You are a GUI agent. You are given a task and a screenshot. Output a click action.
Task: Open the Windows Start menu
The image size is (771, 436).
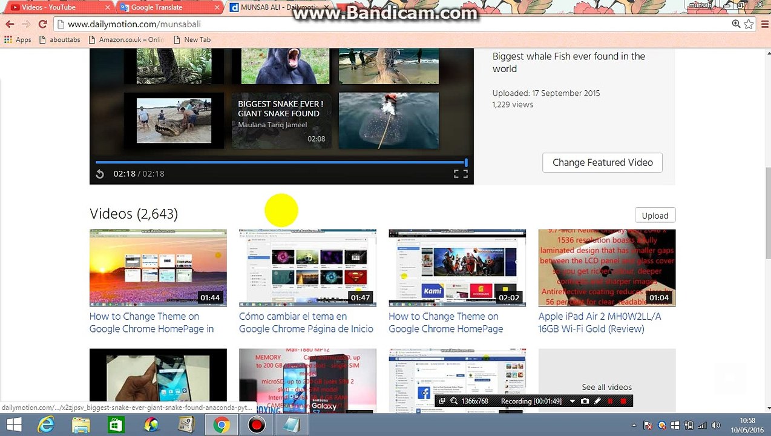click(x=13, y=425)
